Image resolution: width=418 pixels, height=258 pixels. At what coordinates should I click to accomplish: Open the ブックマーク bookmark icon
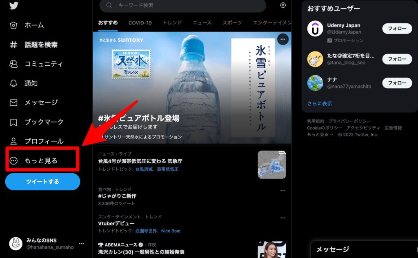click(13, 122)
